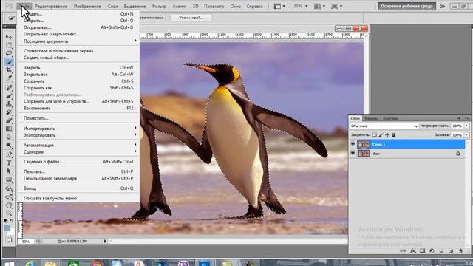Select the Pen tool
473x266 pixels.
coord(9,154)
